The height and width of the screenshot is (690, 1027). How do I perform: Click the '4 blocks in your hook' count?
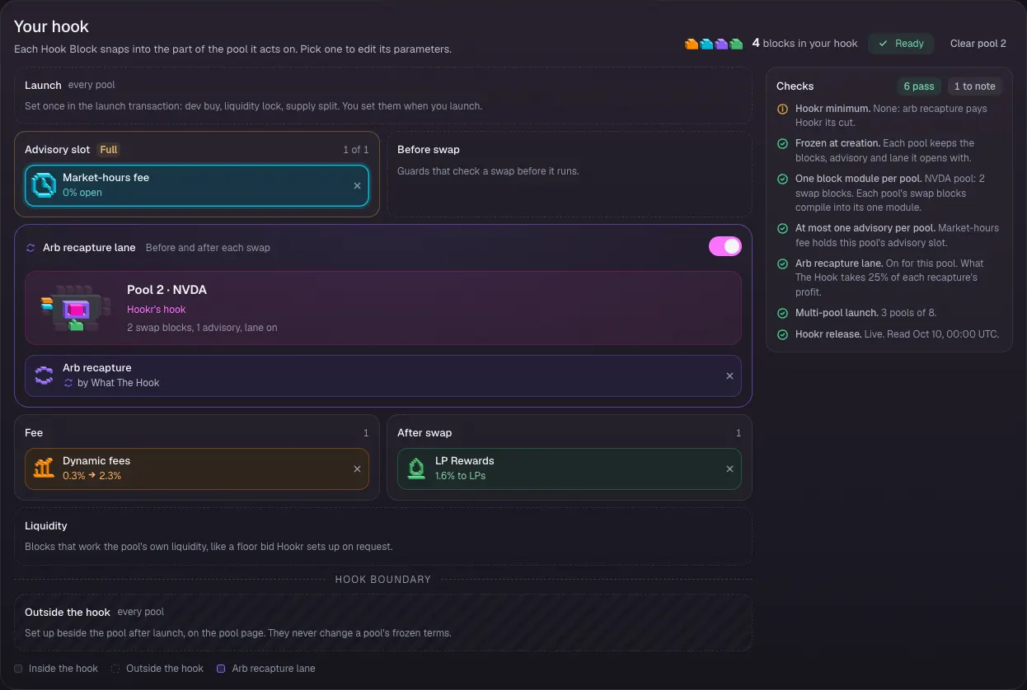(805, 44)
